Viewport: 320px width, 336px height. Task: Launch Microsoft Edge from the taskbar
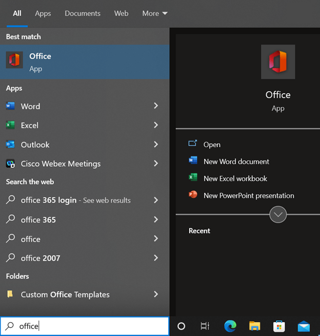[x=230, y=326]
